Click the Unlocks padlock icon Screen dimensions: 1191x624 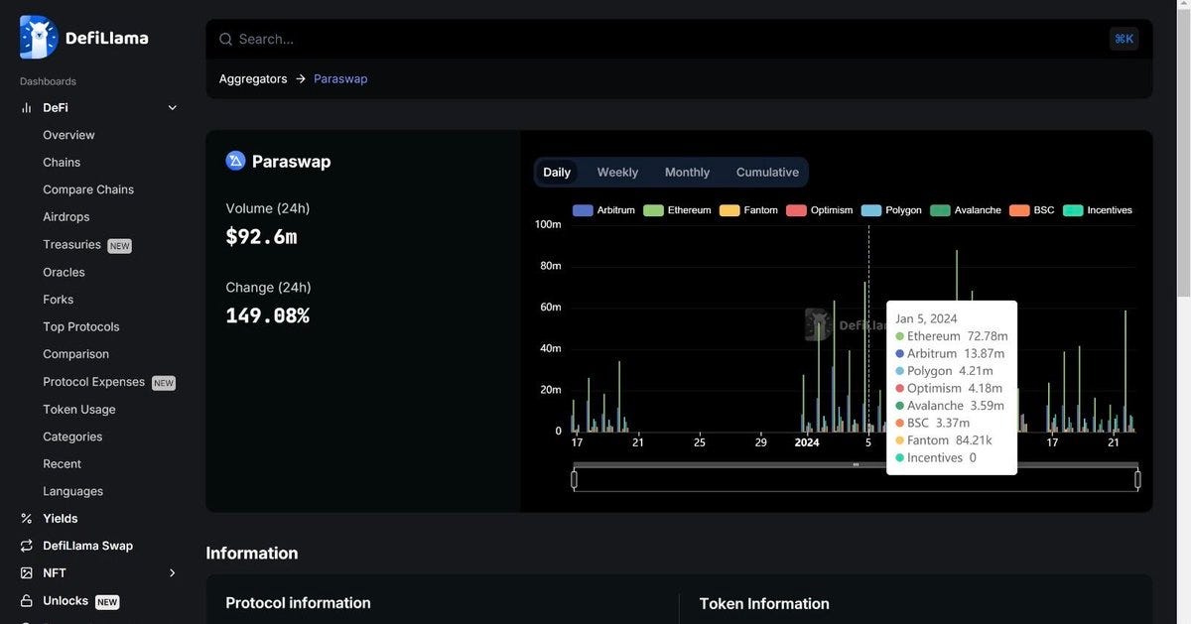tap(27, 600)
